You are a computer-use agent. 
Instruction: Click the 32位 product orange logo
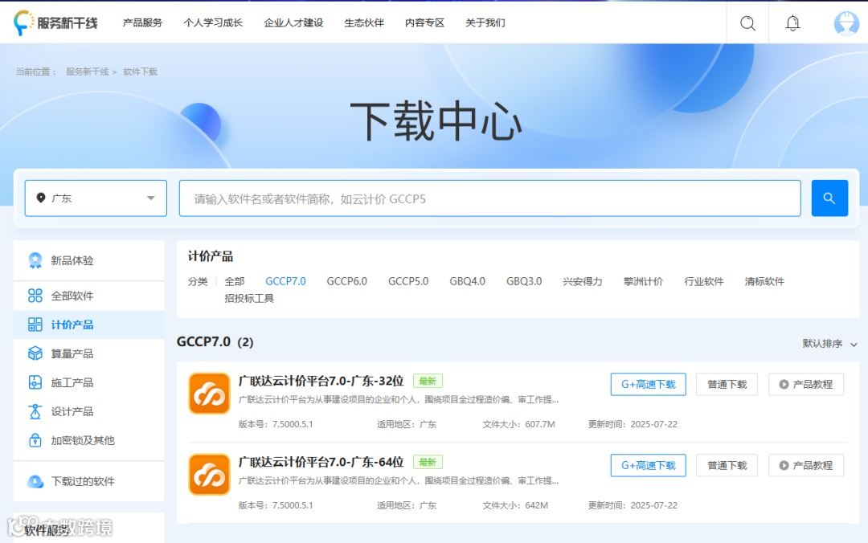(x=209, y=394)
